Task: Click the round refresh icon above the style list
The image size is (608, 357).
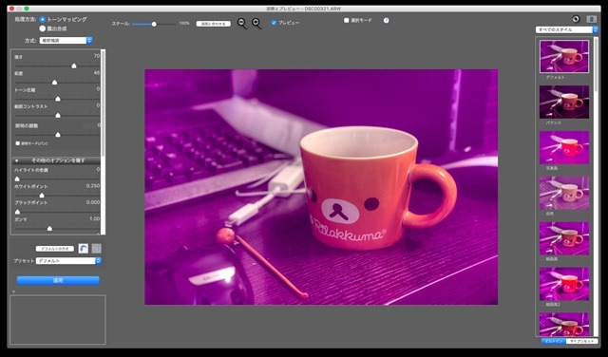Action: click(576, 19)
